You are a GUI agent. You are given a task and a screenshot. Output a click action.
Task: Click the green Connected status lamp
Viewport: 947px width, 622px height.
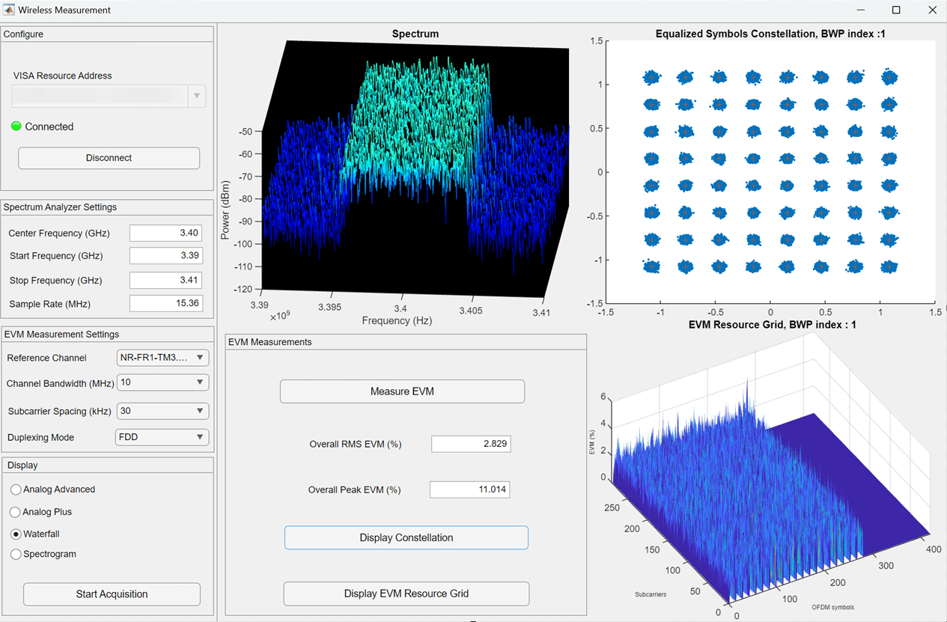click(16, 126)
